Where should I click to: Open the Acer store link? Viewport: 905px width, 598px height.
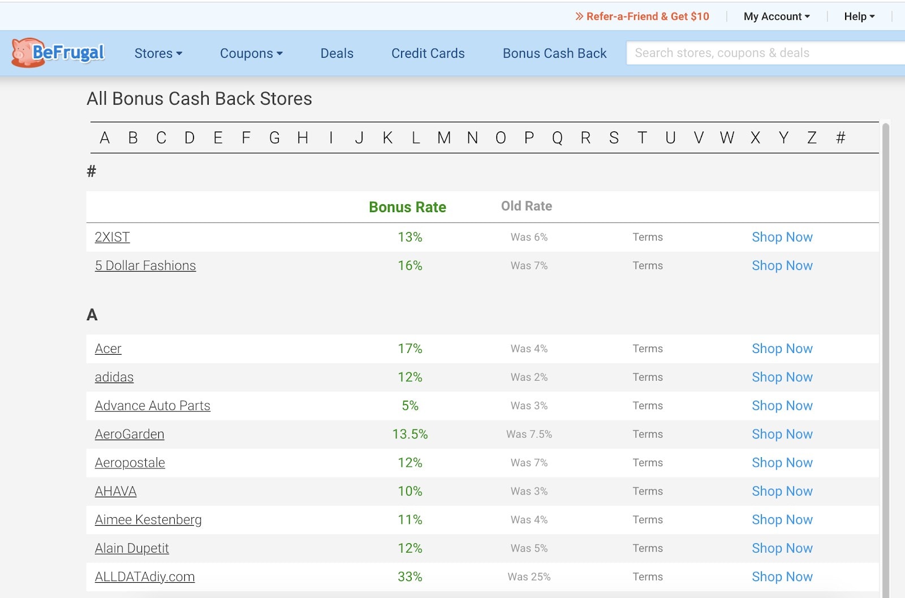[x=108, y=349]
